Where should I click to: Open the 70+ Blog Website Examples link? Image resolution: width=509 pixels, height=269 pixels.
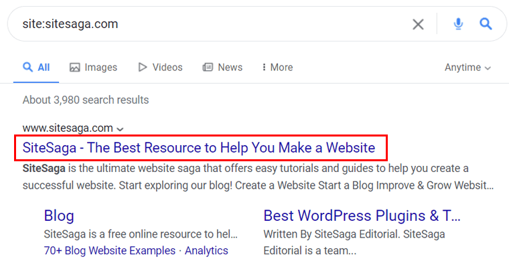tap(110, 250)
